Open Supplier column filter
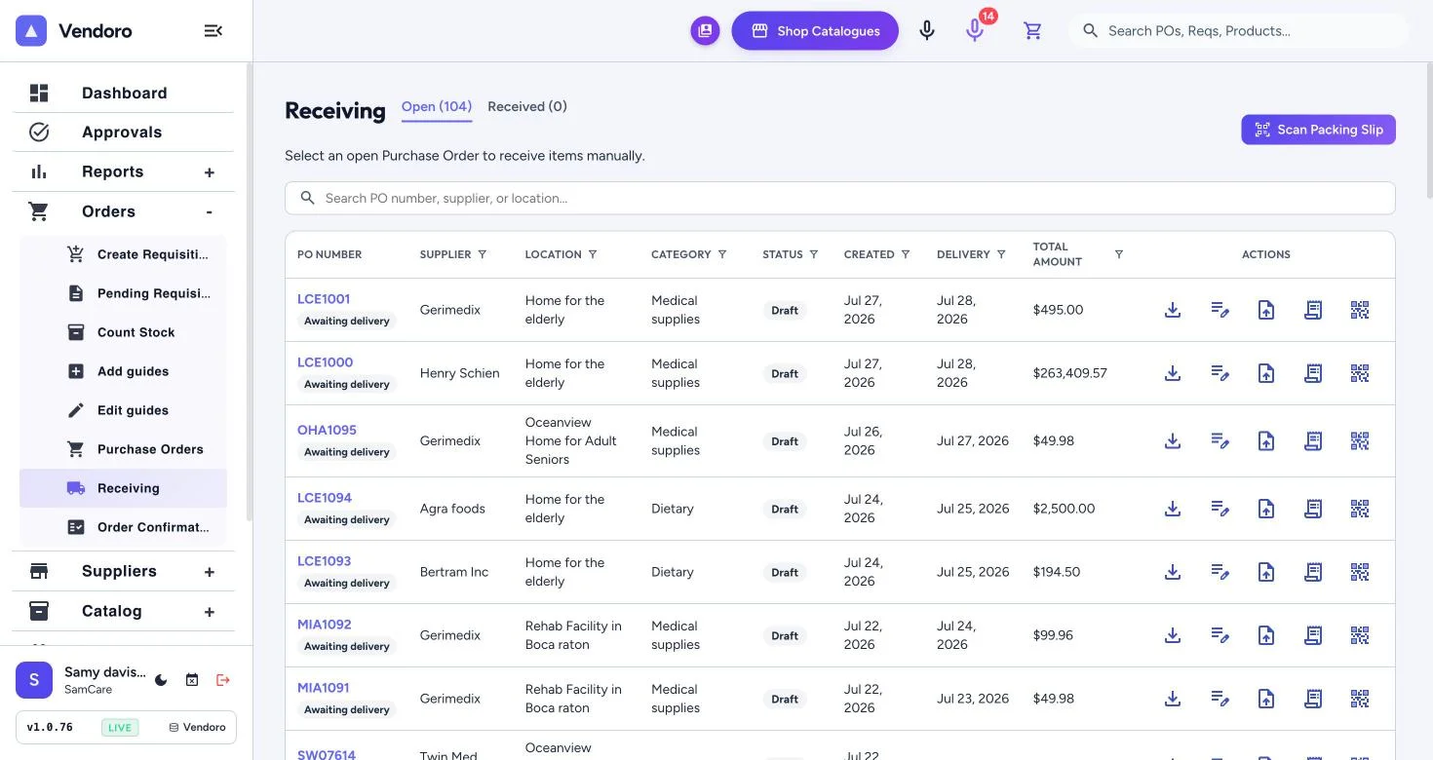Viewport: 1433px width, 760px height. click(481, 254)
